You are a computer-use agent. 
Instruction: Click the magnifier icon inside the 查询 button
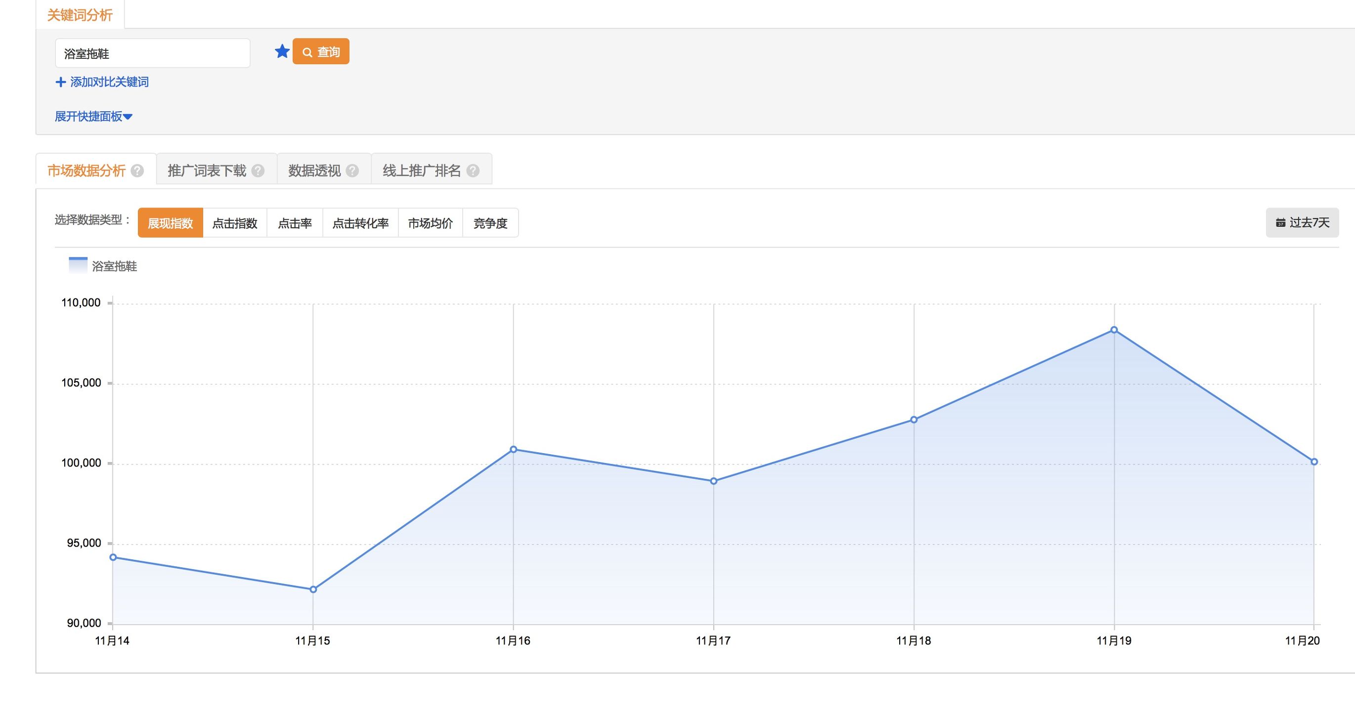[x=307, y=51]
